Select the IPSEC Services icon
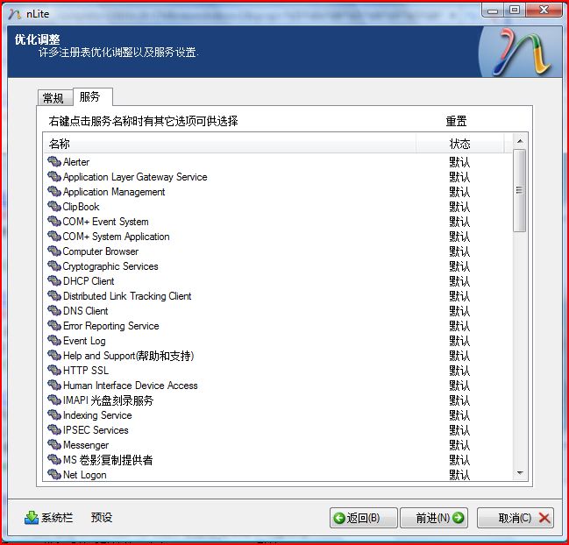 point(54,429)
